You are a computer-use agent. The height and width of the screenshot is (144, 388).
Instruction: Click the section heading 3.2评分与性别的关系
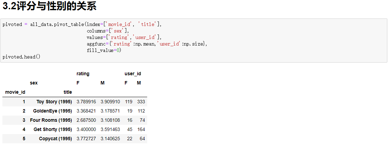tap(49, 6)
